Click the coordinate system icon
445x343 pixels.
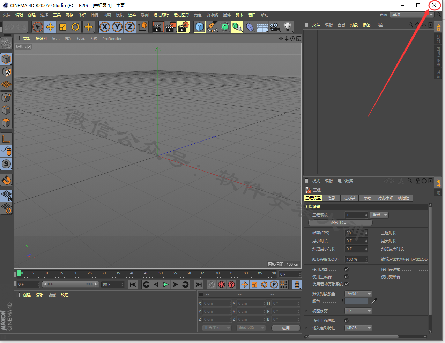pos(142,27)
